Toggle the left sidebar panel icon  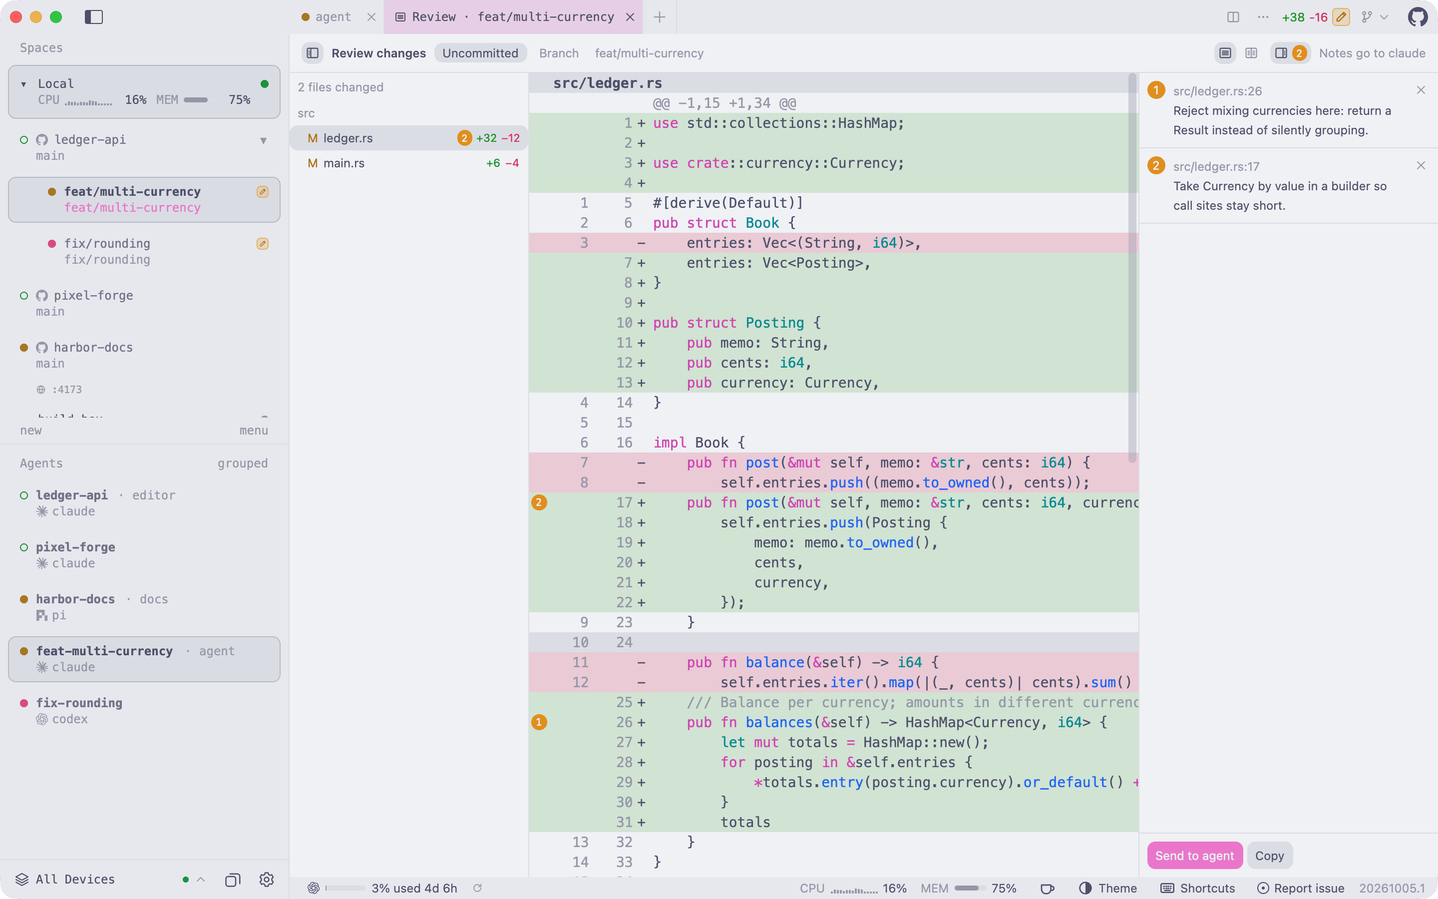[x=94, y=16]
